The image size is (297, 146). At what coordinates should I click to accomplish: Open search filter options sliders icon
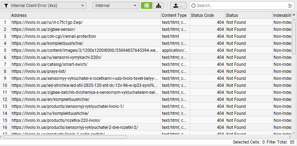290,6
